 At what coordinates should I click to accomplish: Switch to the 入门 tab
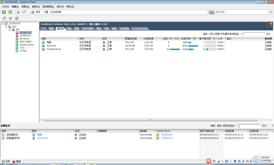coord(44,29)
